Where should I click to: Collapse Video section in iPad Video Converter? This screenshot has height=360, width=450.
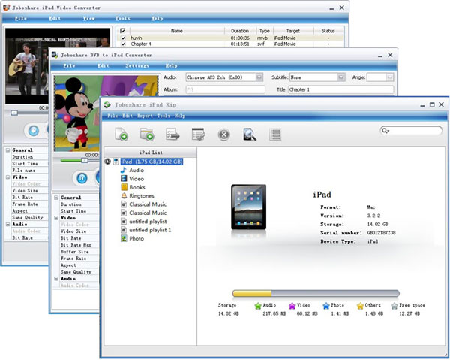(7, 177)
